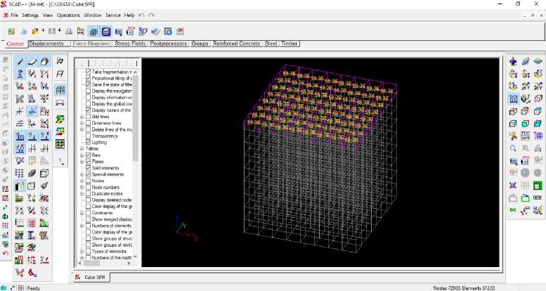The image size is (546, 291).
Task: Click the open file folder icon
Action: 35,32
